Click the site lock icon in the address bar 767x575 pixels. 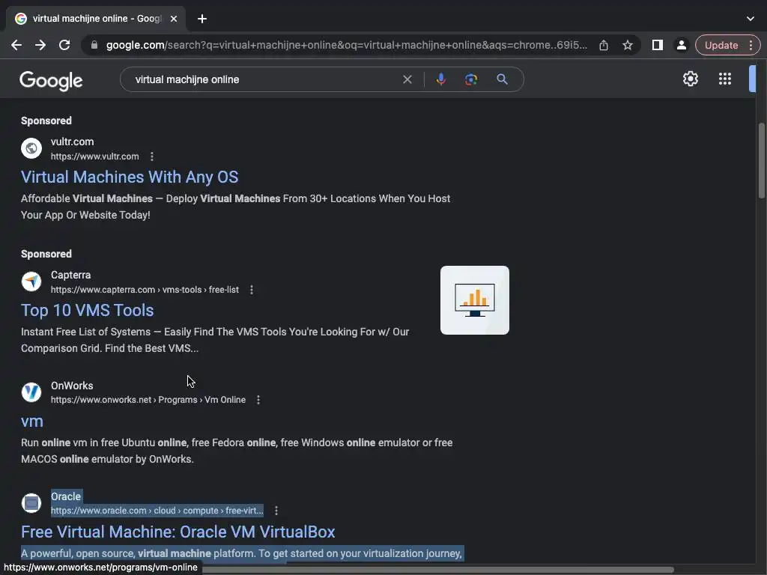(94, 45)
